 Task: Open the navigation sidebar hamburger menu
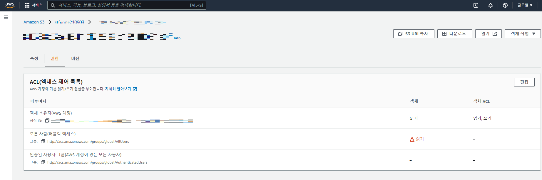(6, 17)
